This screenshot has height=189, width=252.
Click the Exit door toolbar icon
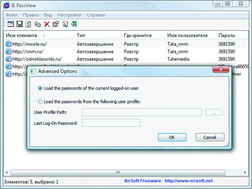click(74, 24)
